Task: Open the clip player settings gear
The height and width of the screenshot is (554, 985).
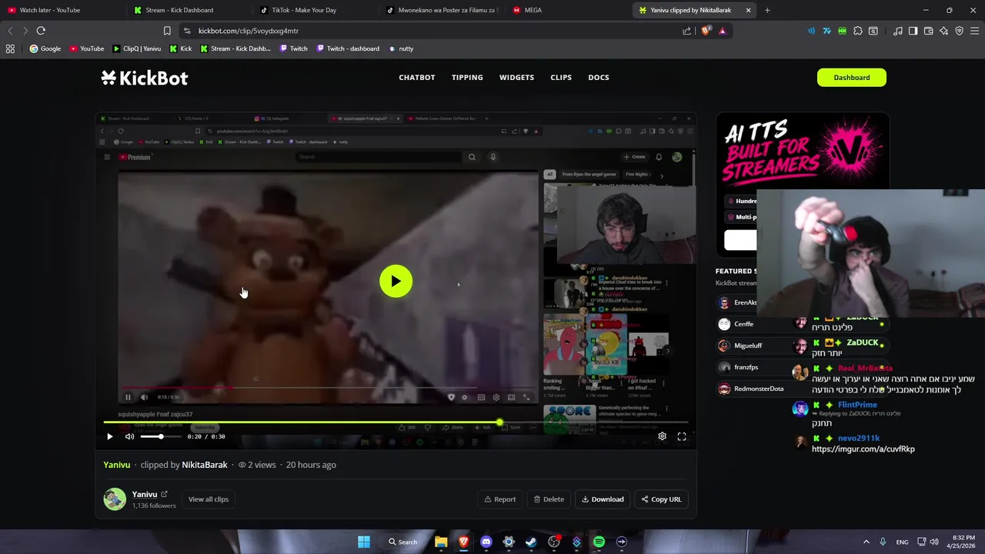Action: click(662, 436)
